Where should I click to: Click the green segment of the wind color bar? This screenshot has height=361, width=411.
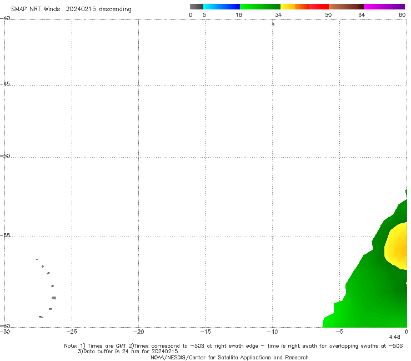260,7
